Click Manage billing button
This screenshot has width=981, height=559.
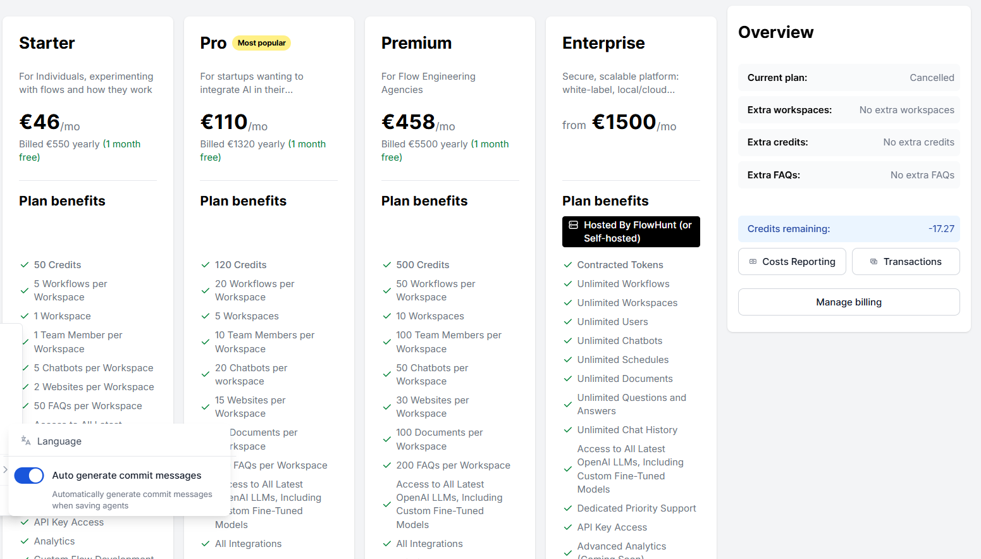[849, 302]
